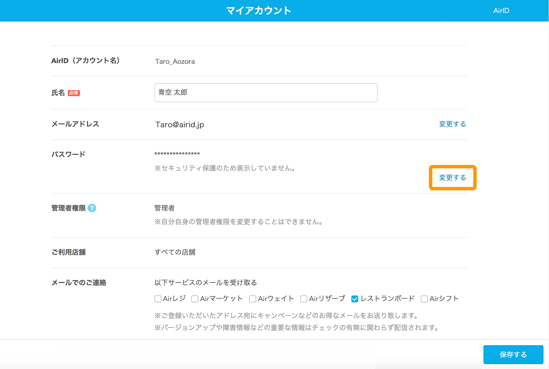Image resolution: width=549 pixels, height=369 pixels.
Task: Click the help icon next to 管理者権限
Action: [92, 208]
